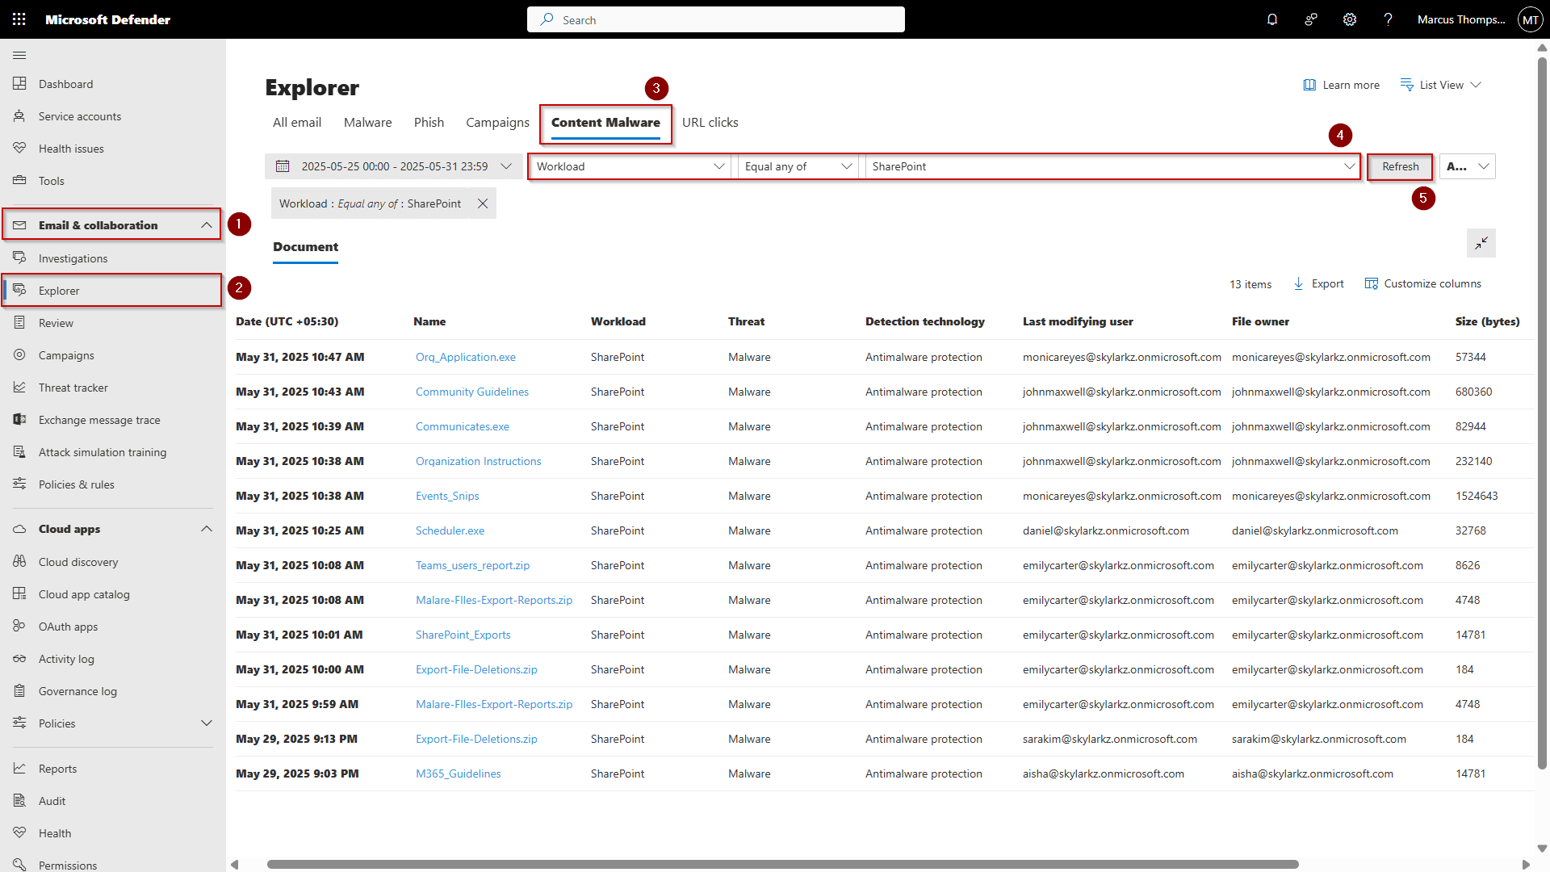Open the date range picker

395,166
